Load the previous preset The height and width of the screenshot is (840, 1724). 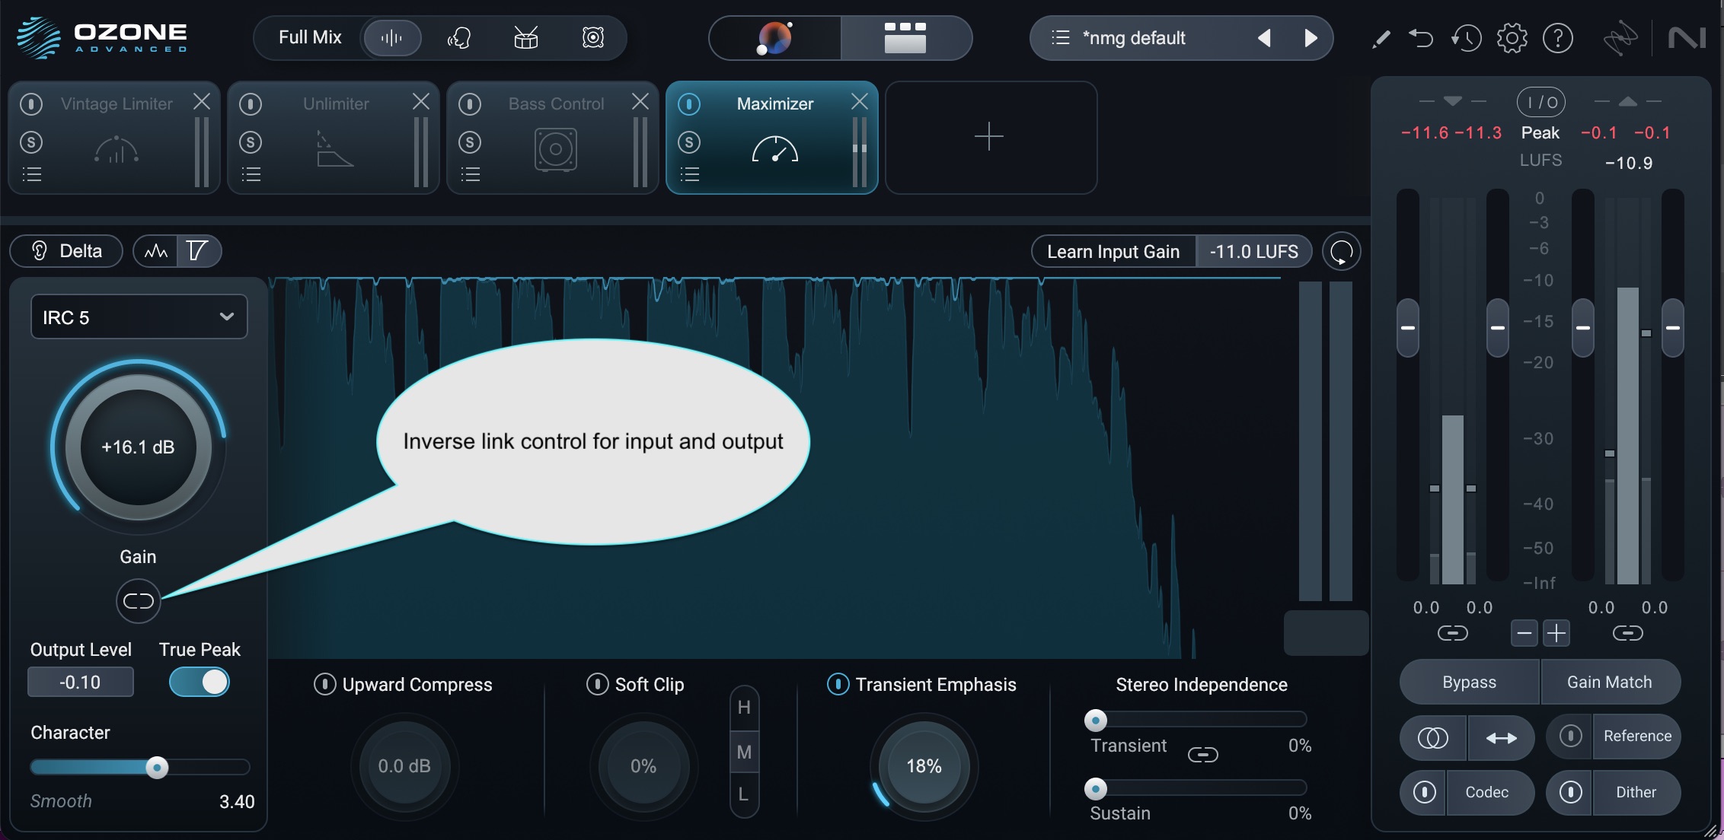tap(1264, 38)
